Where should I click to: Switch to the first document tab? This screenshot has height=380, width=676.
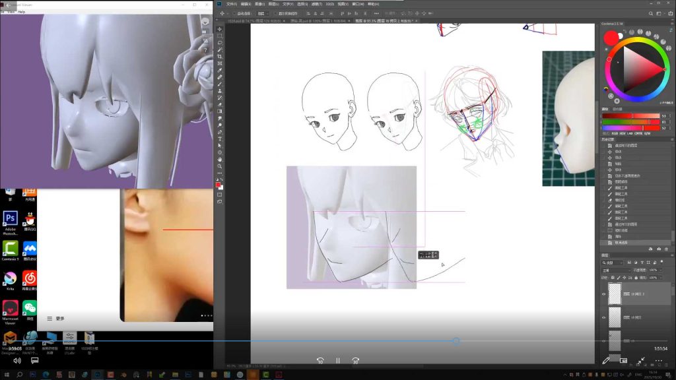255,20
